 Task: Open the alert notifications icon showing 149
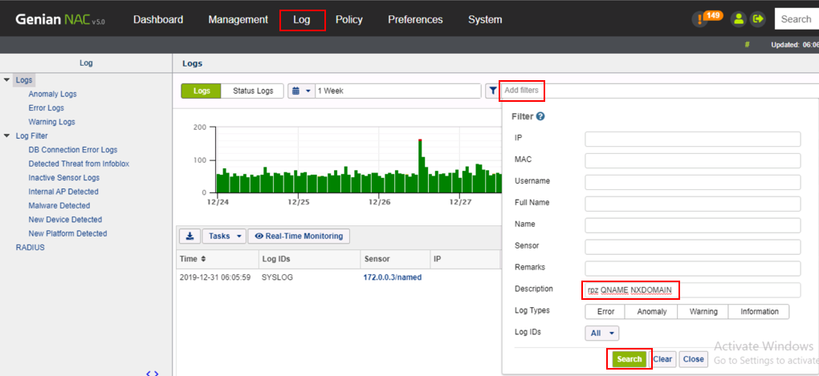coord(702,19)
